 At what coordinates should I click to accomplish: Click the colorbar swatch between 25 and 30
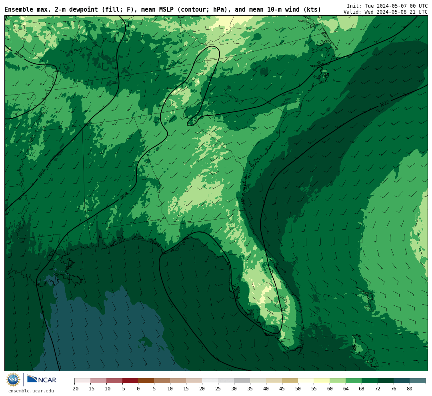tap(226, 381)
